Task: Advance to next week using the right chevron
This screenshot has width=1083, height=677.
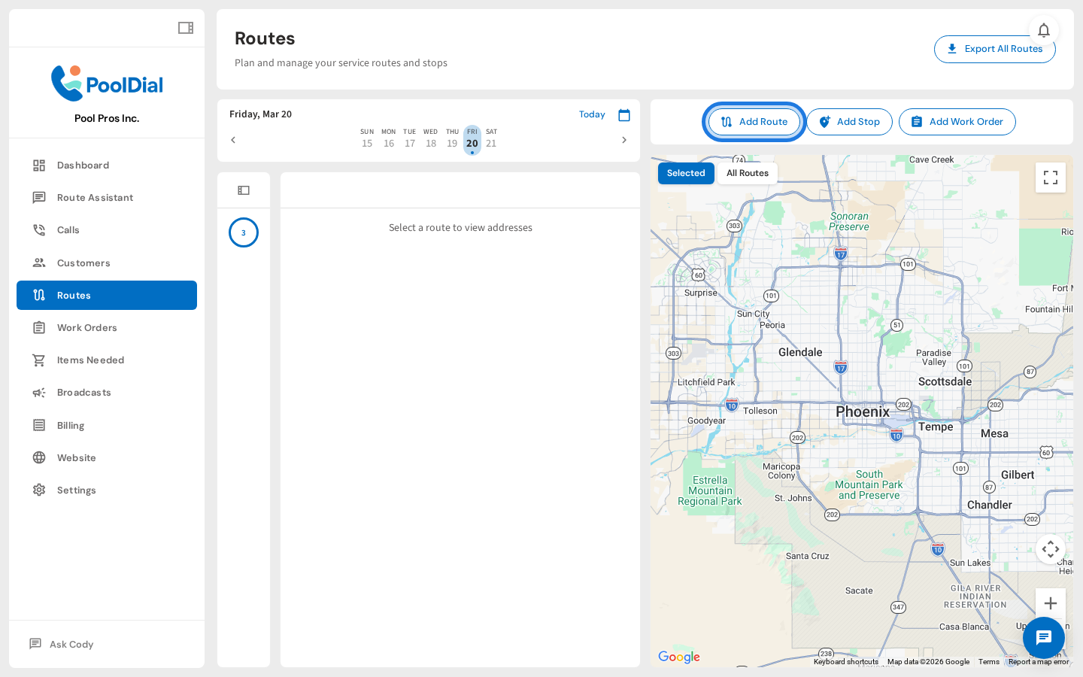Action: pos(624,140)
